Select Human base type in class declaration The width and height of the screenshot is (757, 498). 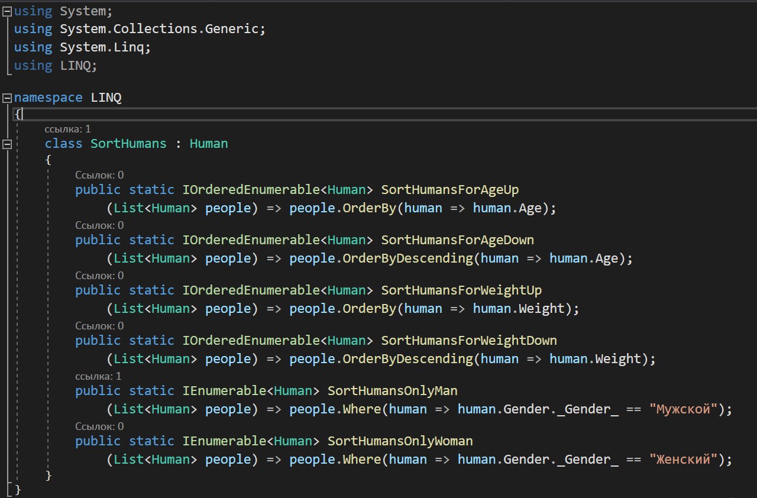click(208, 144)
